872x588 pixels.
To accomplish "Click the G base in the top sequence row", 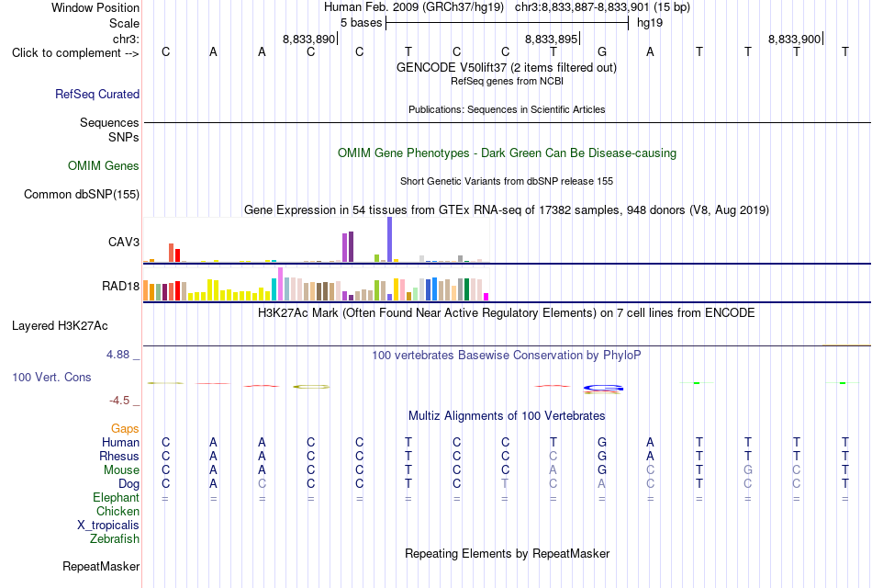I will click(x=602, y=51).
